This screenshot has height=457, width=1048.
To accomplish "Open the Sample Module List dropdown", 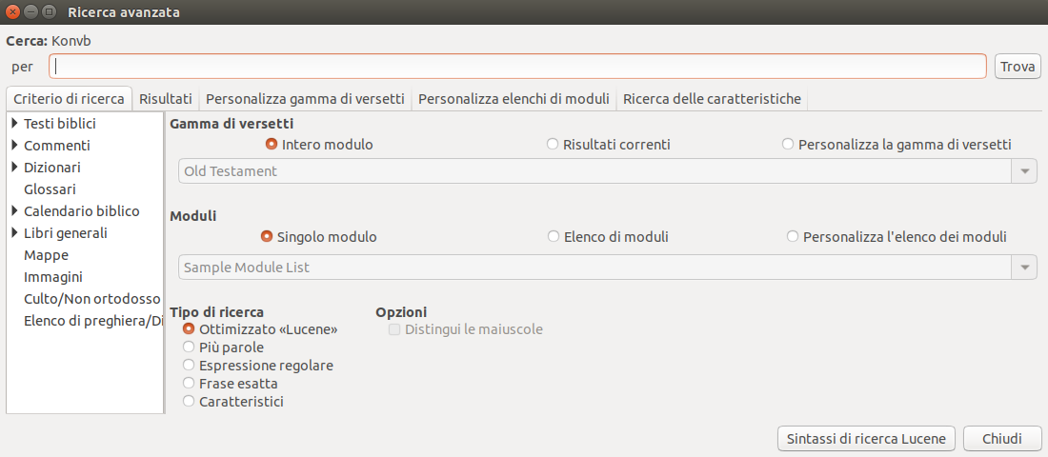I will click(1024, 268).
